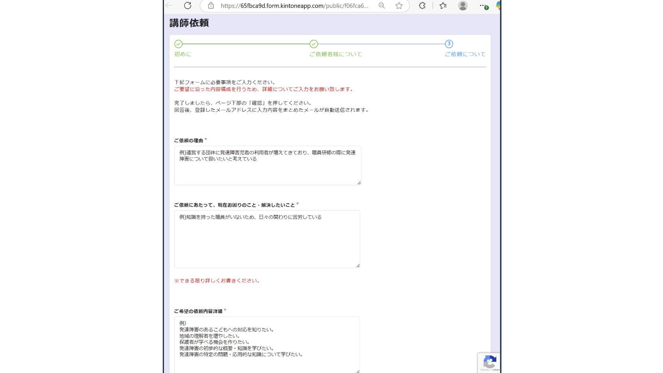Click the ご依頼の理由 field label
Image resolution: width=663 pixels, height=373 pixels.
[189, 141]
